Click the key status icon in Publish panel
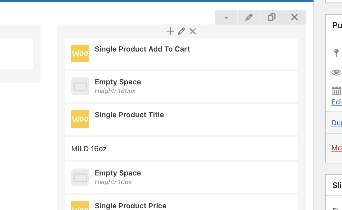This screenshot has height=210, width=342. coord(336,53)
